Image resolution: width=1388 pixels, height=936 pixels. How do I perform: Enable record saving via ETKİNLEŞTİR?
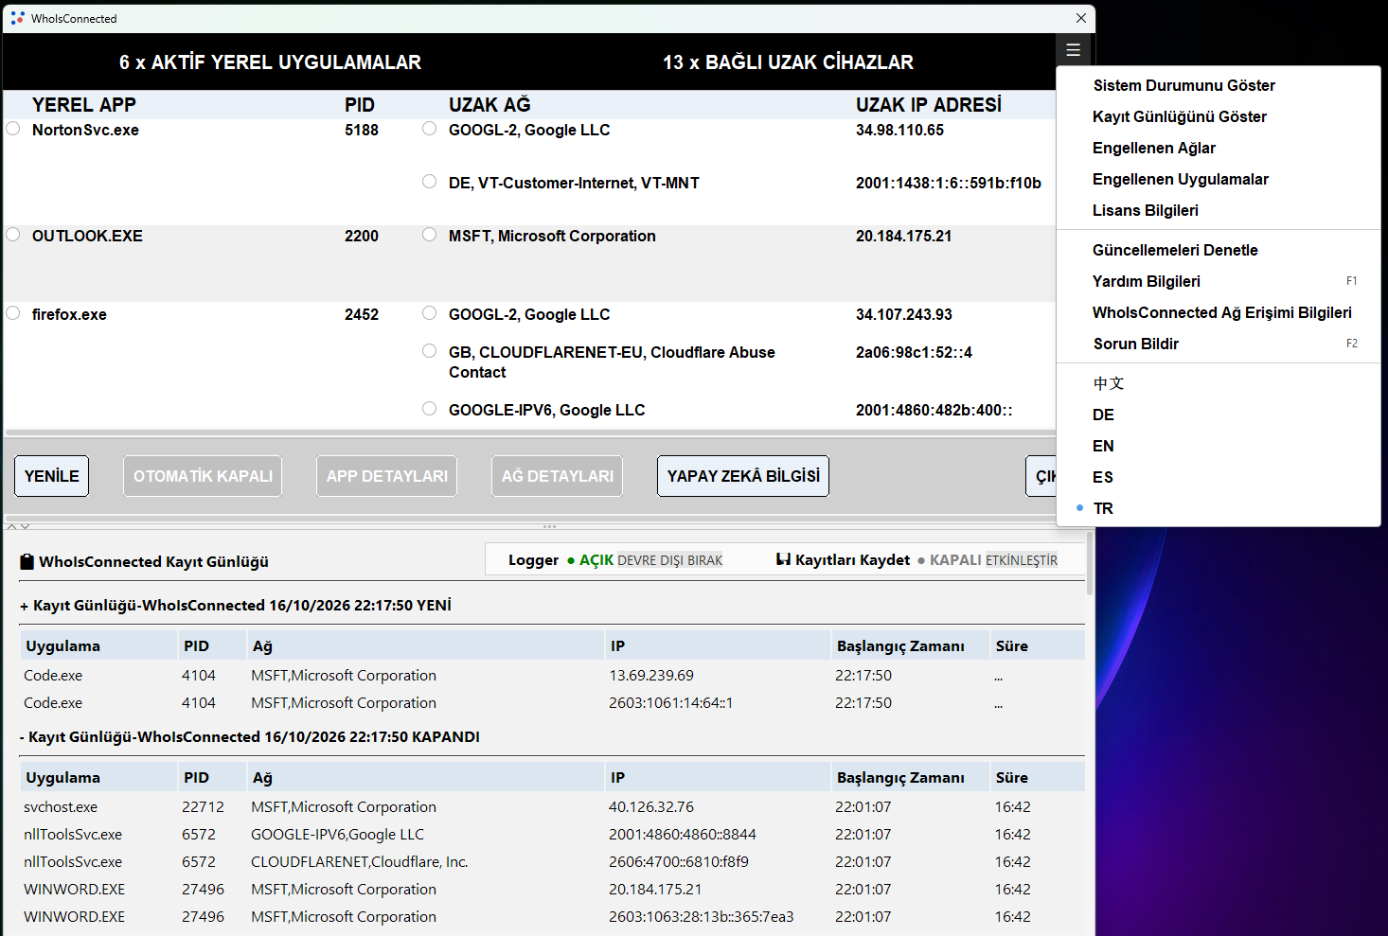[1022, 560]
